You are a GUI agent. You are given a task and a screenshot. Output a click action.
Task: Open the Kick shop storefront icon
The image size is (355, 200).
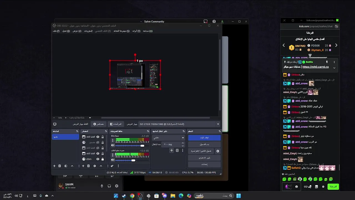tap(316, 187)
